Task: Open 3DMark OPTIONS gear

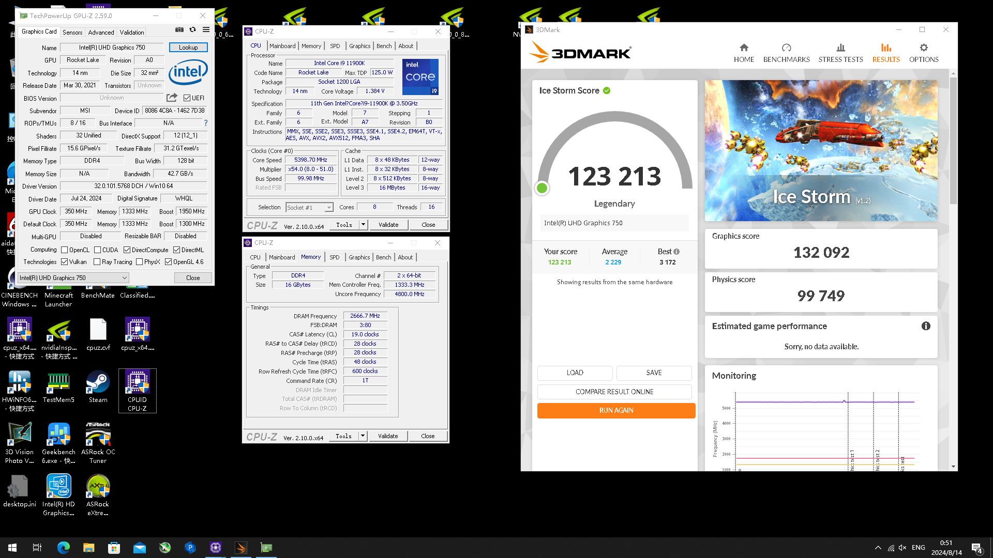Action: click(924, 53)
